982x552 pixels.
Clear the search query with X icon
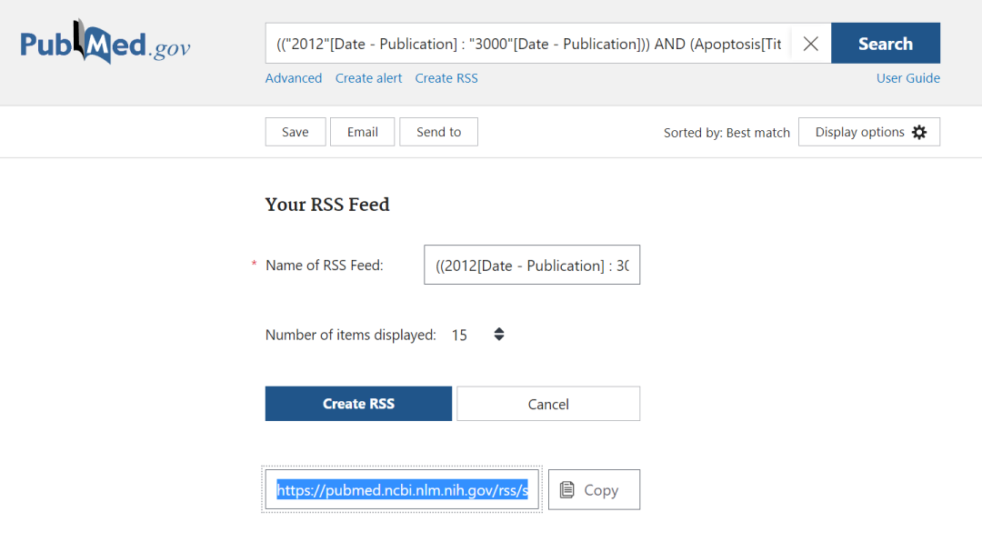pyautogui.click(x=810, y=44)
